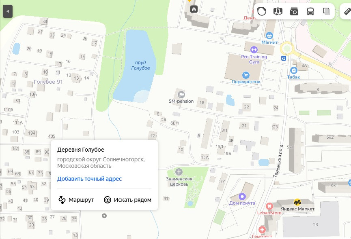Screen dimensions: 351x239
Task: Click building number 15А
Action: pyautogui.click(x=205, y=157)
